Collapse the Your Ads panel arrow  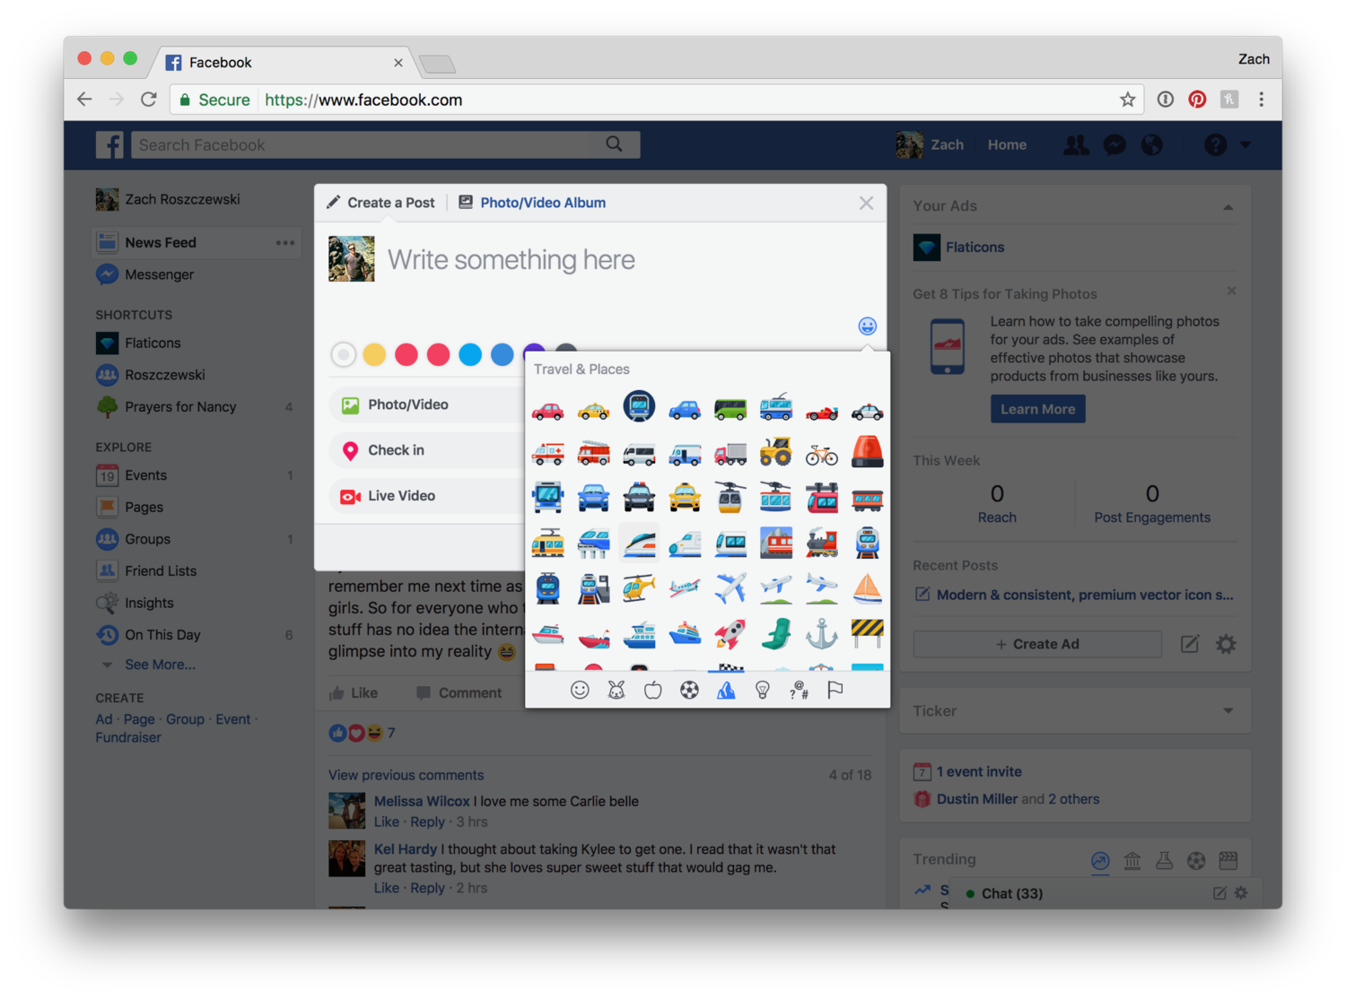pyautogui.click(x=1228, y=207)
